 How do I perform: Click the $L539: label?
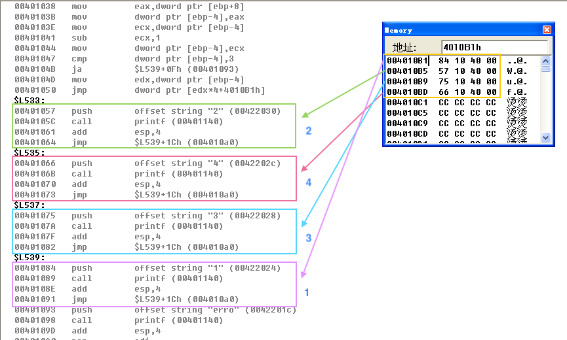pos(29,257)
